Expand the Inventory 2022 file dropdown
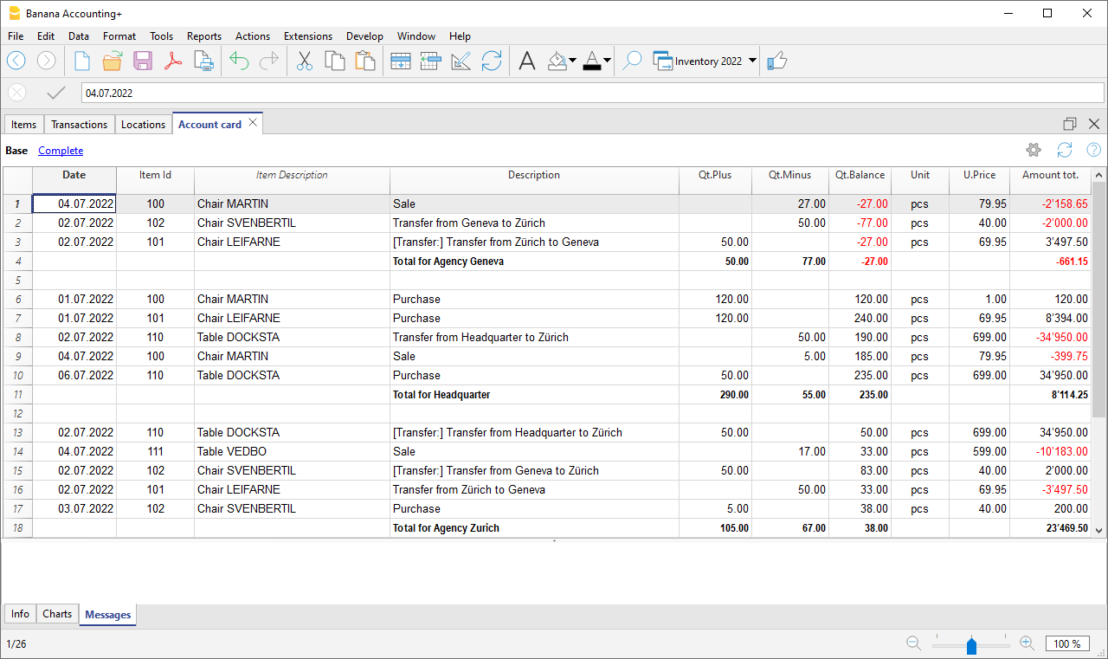Image resolution: width=1108 pixels, height=659 pixels. point(752,61)
